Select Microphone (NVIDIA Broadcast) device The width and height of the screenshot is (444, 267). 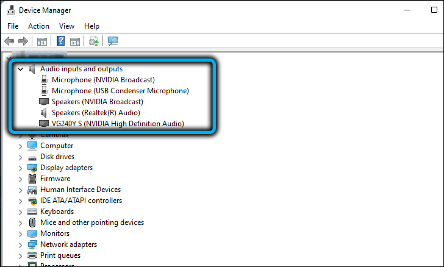click(103, 80)
